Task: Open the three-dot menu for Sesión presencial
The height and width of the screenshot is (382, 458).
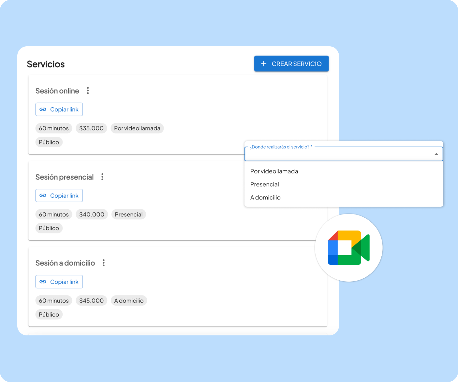Action: (x=102, y=177)
